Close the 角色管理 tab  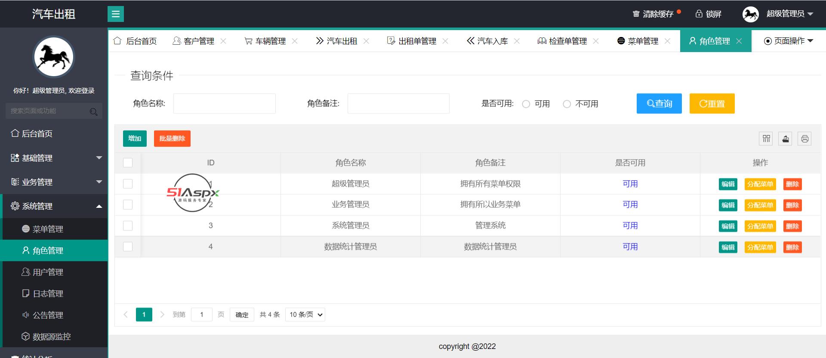739,41
